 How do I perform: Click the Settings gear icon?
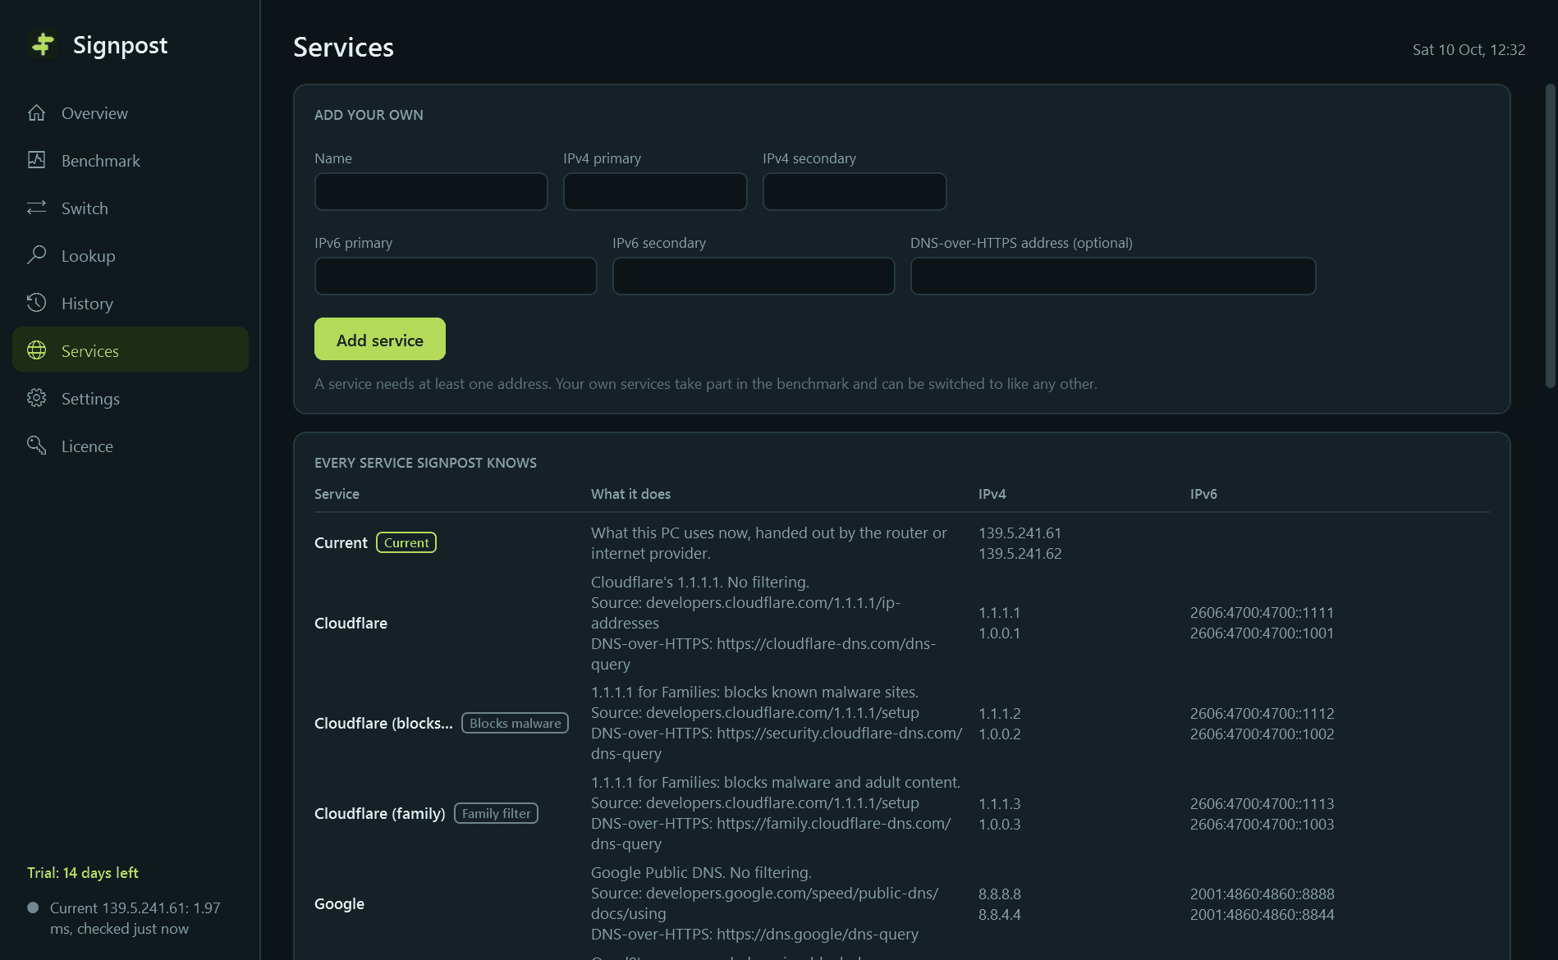pos(36,399)
